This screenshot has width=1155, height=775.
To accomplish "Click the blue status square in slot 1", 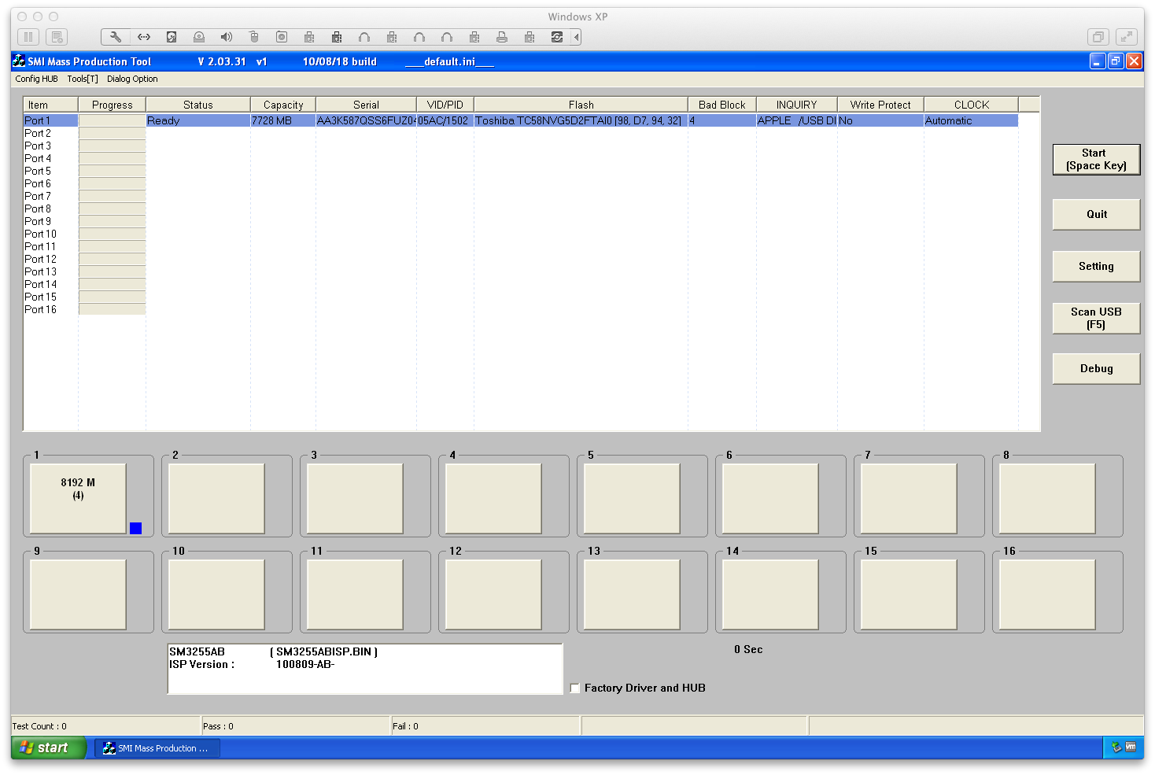I will [135, 528].
